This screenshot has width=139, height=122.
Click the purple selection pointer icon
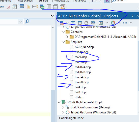(107, 1)
